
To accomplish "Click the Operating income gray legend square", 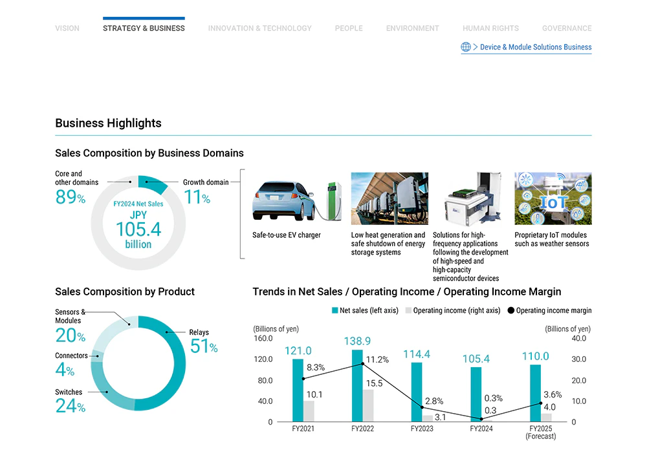I will [x=408, y=310].
